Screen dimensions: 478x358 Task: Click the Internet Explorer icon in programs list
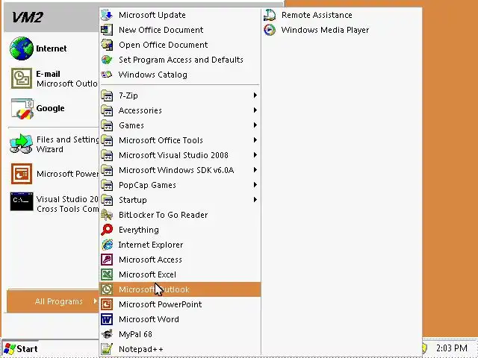[x=107, y=245]
